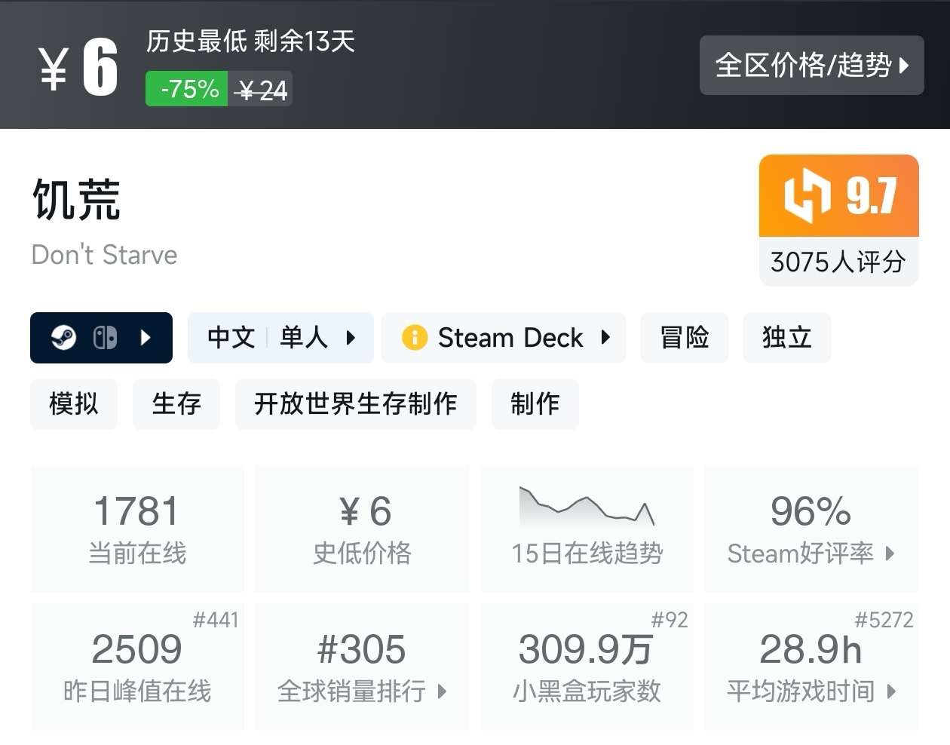Click the Xiaoheihe score logo icon
The width and height of the screenshot is (950, 745).
click(807, 196)
